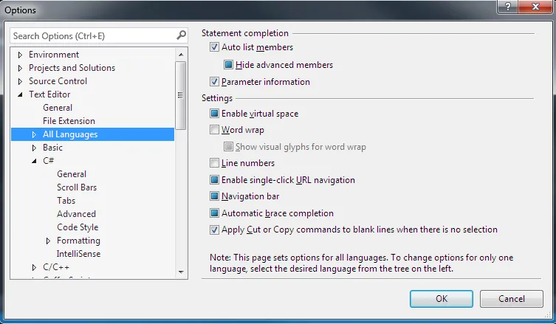Image resolution: width=556 pixels, height=324 pixels.
Task: Collapse the Text Editor node
Action: [20, 94]
